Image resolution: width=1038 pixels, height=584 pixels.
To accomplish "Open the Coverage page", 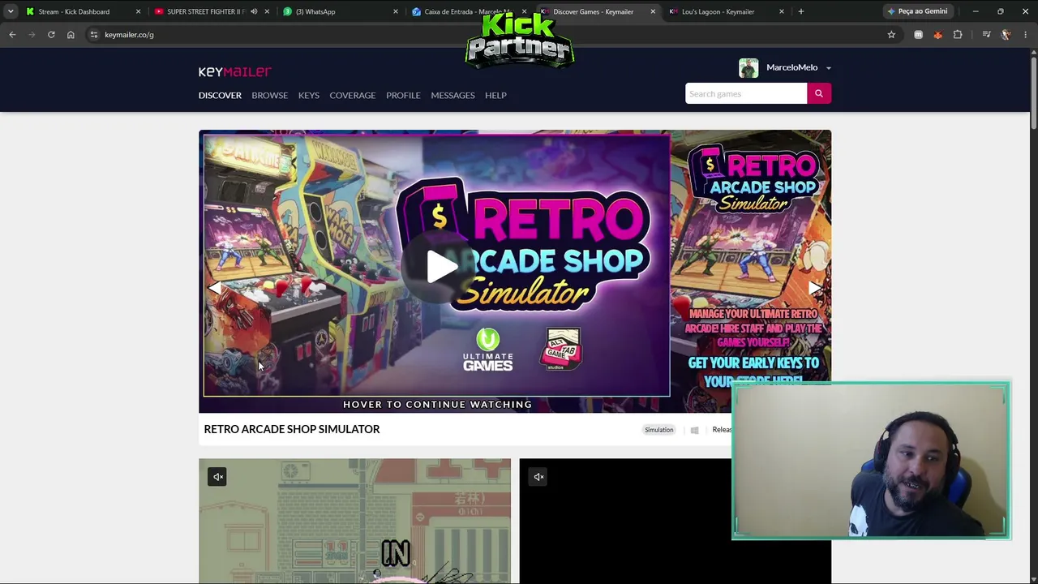I will pyautogui.click(x=352, y=95).
